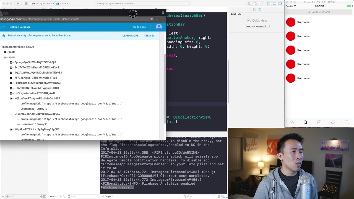The height and width of the screenshot is (199, 354).
Task: Open Firebase Go to docs link
Action: click(139, 27)
